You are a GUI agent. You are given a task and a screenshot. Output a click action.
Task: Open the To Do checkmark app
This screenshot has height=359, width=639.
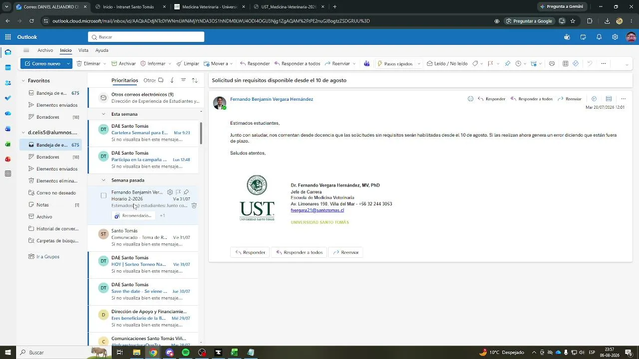[x=8, y=98]
